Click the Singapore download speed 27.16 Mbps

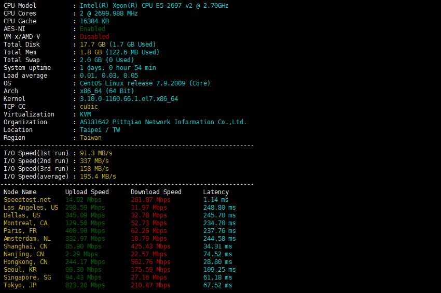point(149,277)
